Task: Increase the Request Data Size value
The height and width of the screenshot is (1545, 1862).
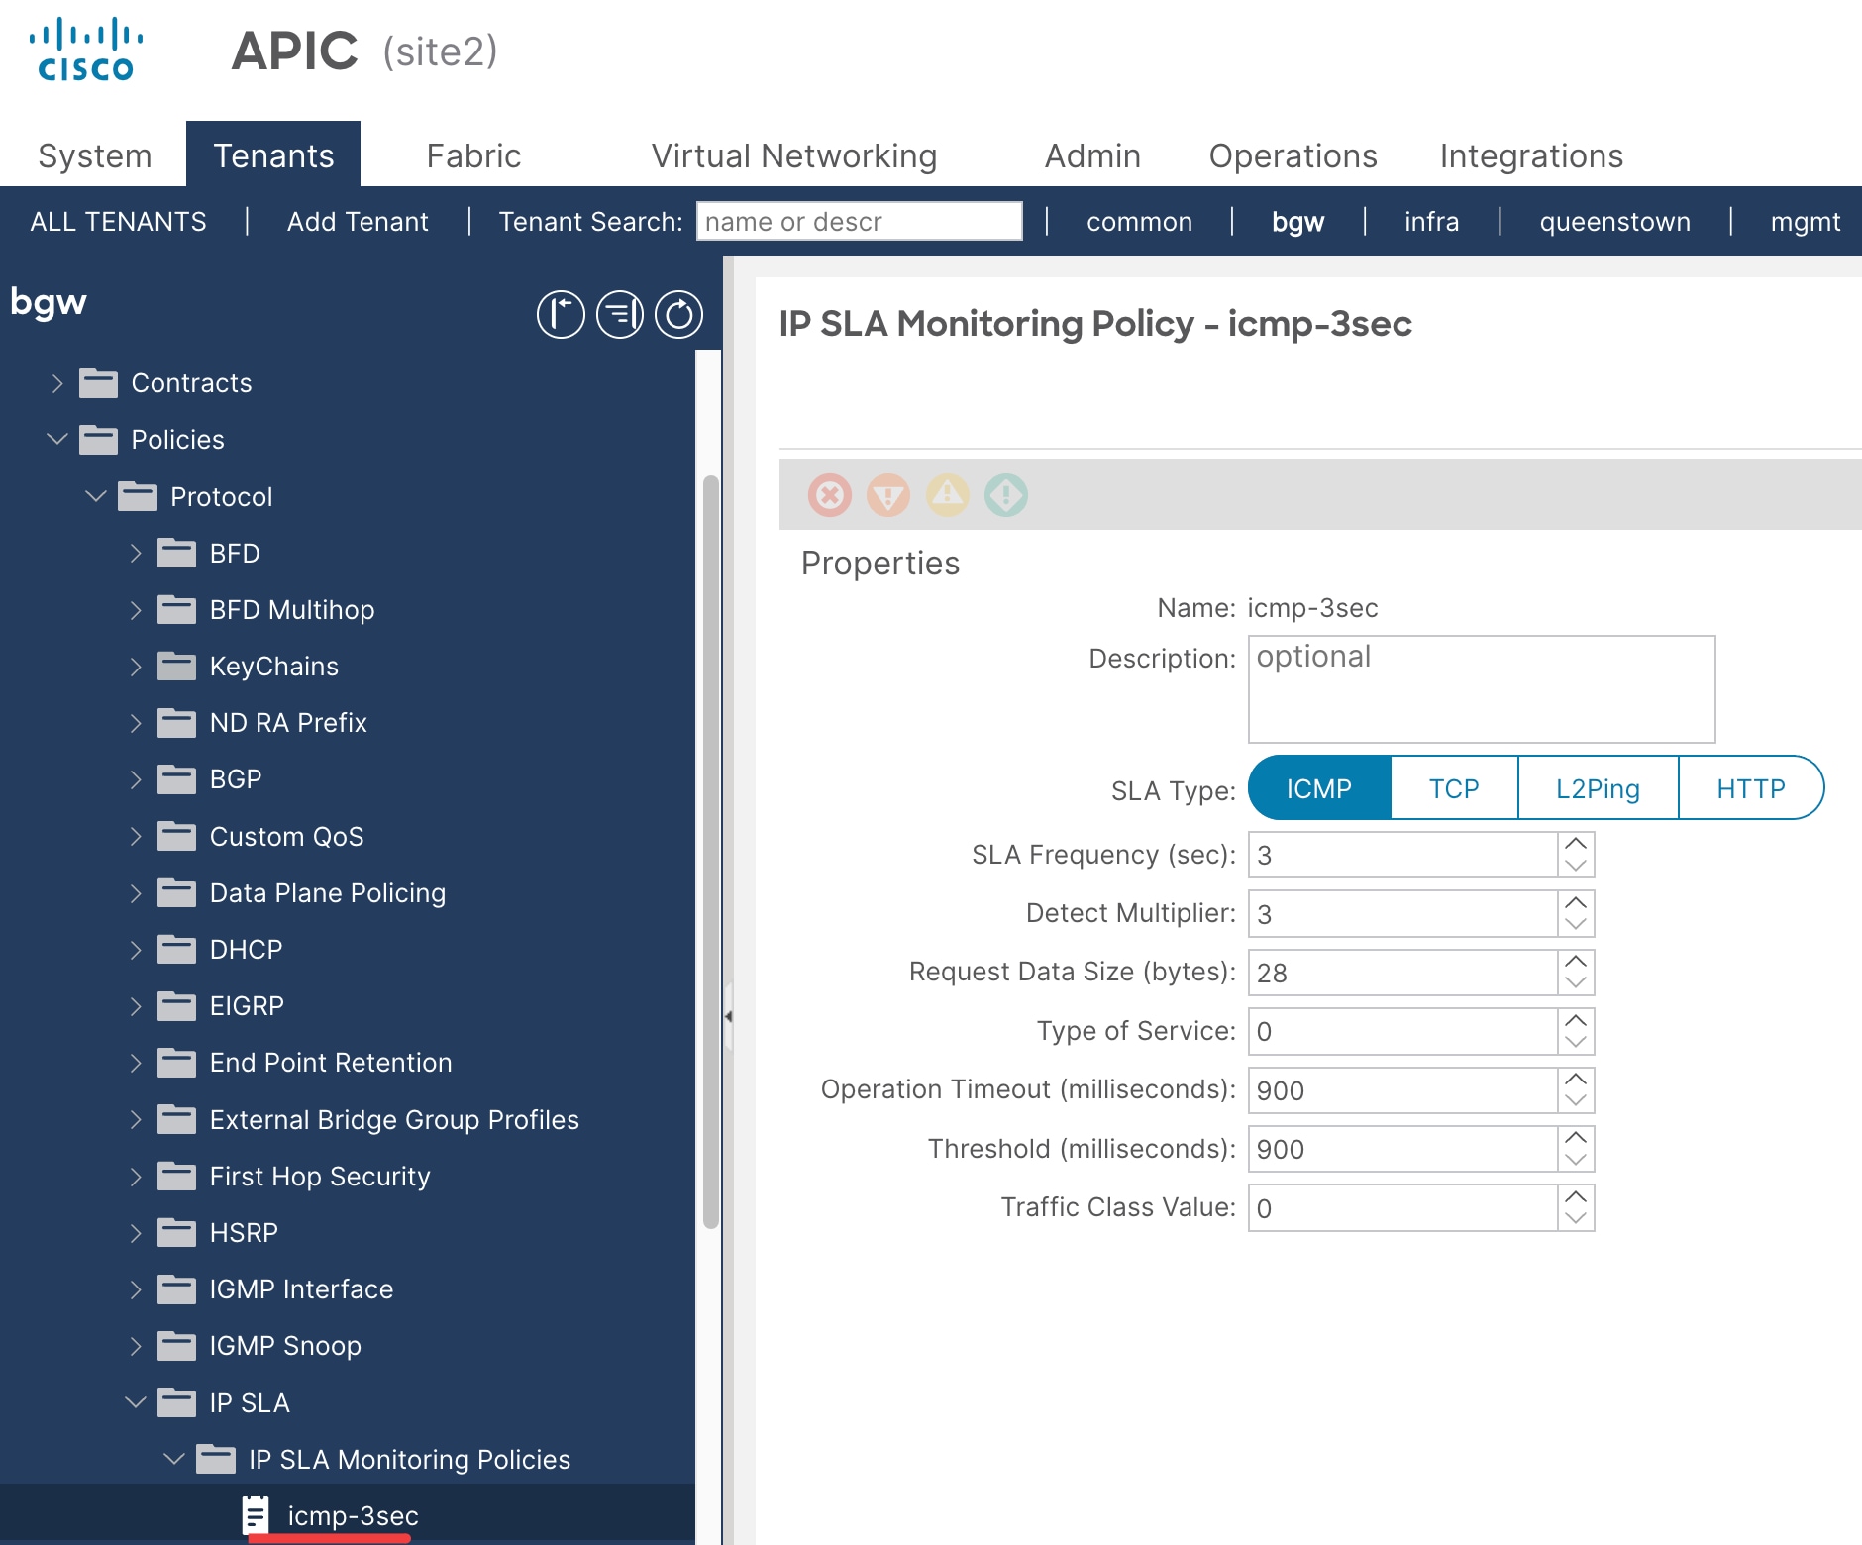Action: (1576, 962)
